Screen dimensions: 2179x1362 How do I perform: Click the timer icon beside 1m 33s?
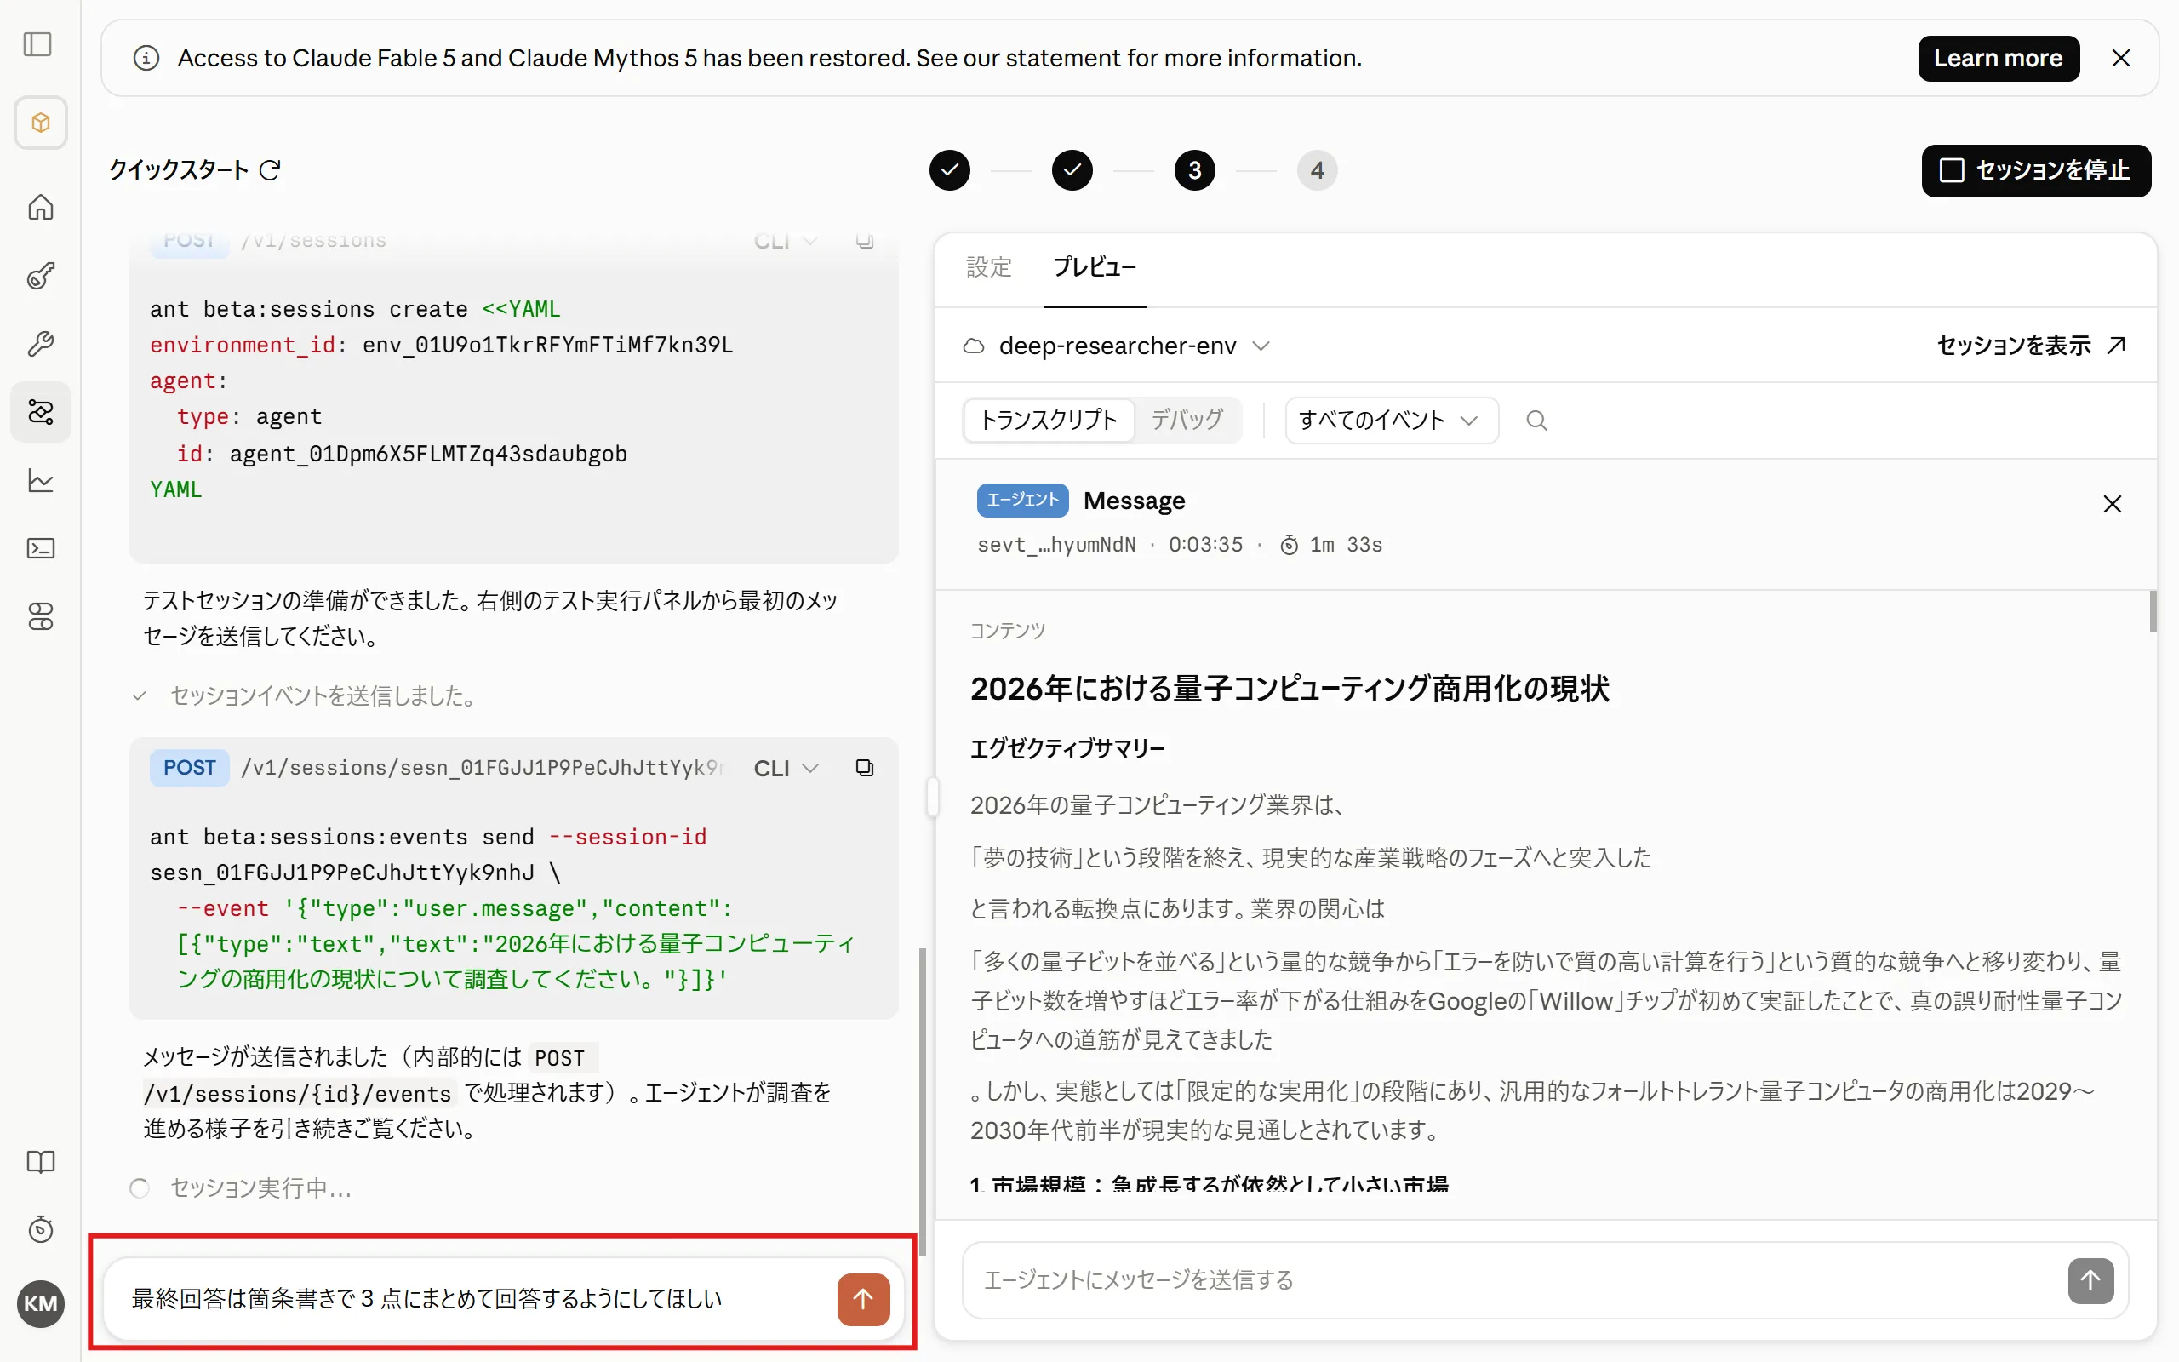pos(1290,545)
